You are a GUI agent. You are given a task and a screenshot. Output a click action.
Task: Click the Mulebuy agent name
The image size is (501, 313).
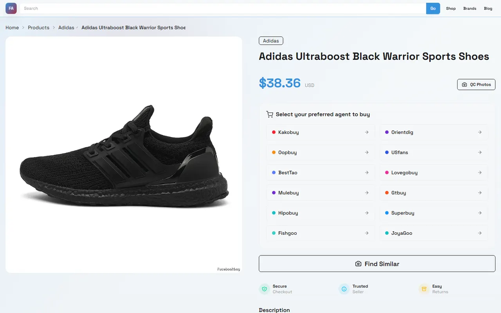pos(288,192)
